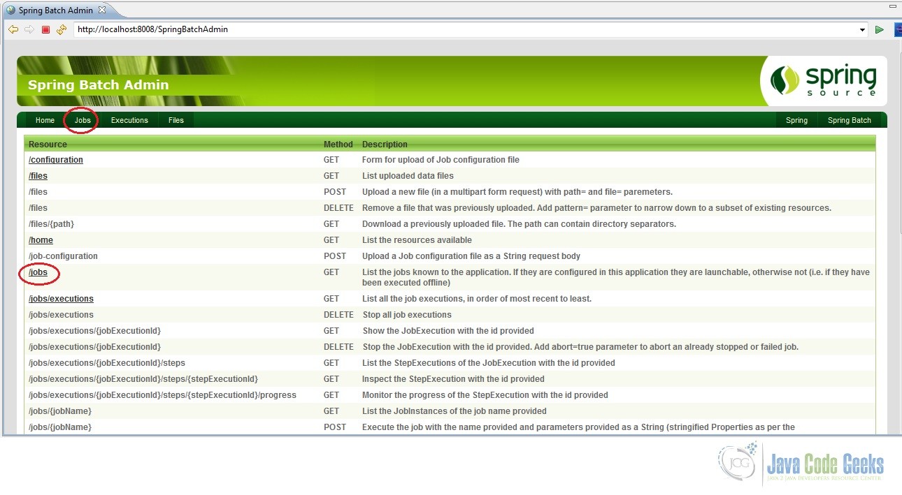The width and height of the screenshot is (902, 495).
Task: Click the '/files/{path}' resource text
Action: tap(51, 224)
